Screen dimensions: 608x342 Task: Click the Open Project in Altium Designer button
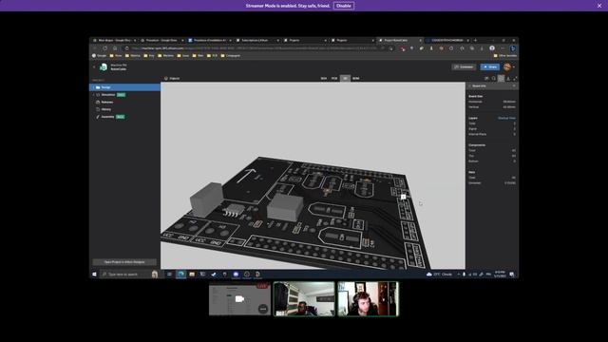(x=124, y=262)
